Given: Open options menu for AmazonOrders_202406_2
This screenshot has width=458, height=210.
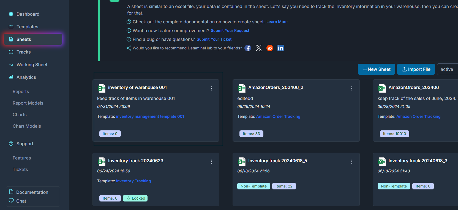Looking at the screenshot, I should tap(352, 88).
